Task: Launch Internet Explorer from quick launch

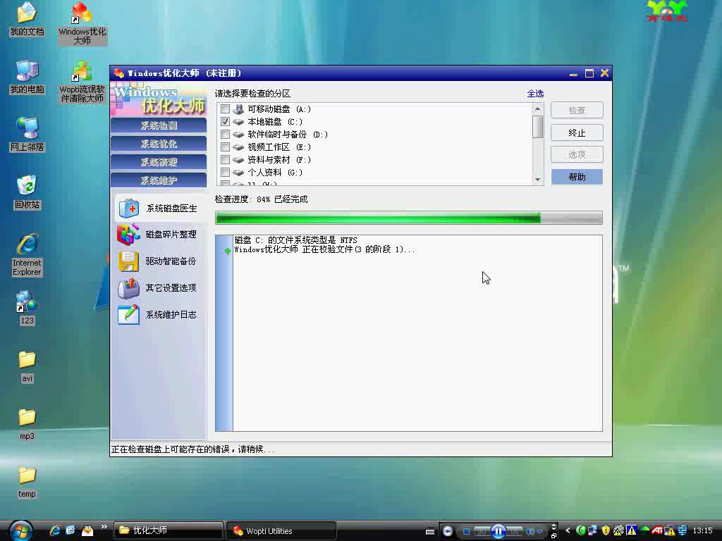Action: (55, 530)
